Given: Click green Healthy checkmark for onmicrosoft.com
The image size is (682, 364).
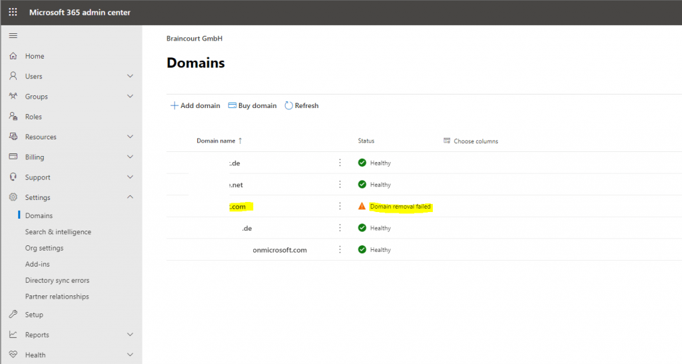Looking at the screenshot, I should click(362, 249).
